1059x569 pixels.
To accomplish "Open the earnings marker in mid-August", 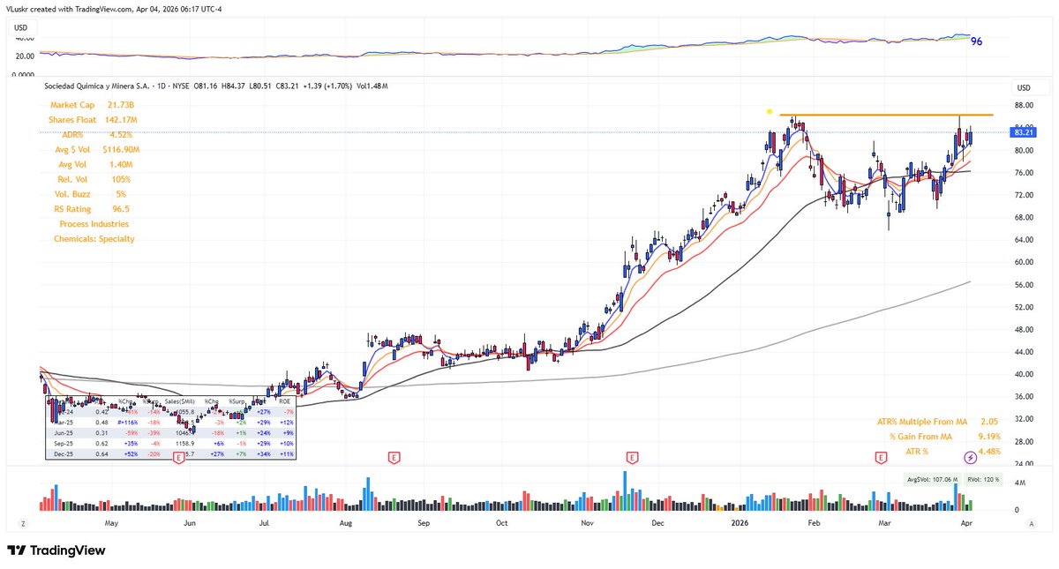I will (394, 457).
